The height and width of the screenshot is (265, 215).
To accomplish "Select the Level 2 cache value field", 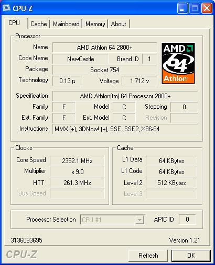I will pos(171,183).
